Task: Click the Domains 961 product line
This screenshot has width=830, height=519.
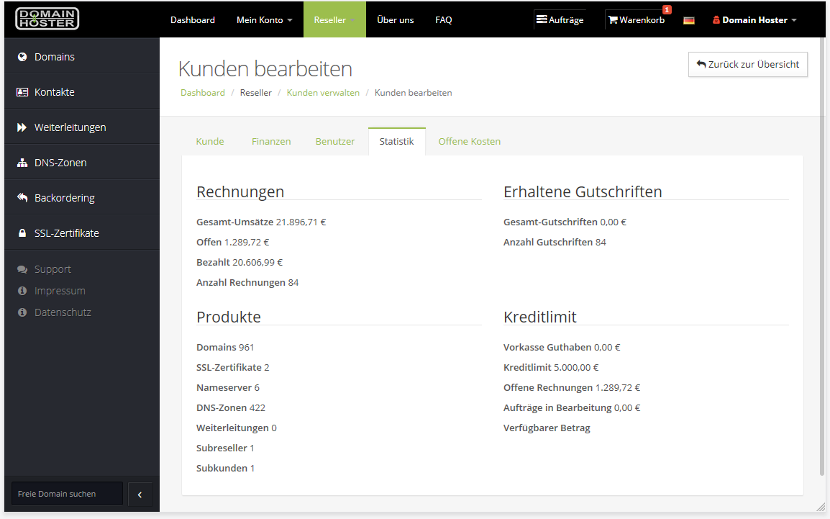Action: click(225, 348)
